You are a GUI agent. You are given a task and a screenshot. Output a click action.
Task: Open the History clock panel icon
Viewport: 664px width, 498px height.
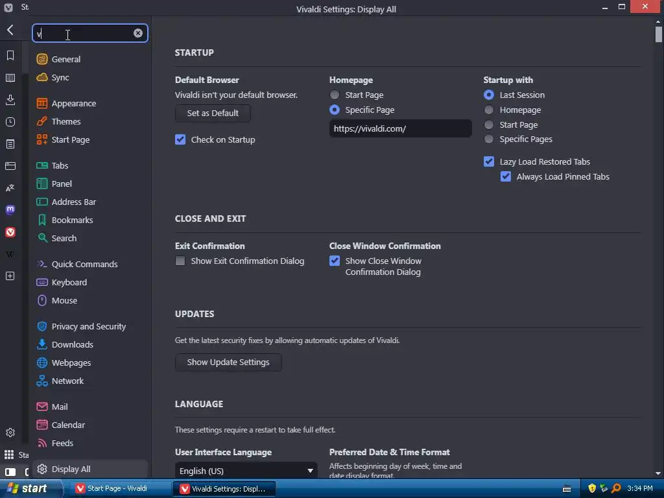click(10, 122)
